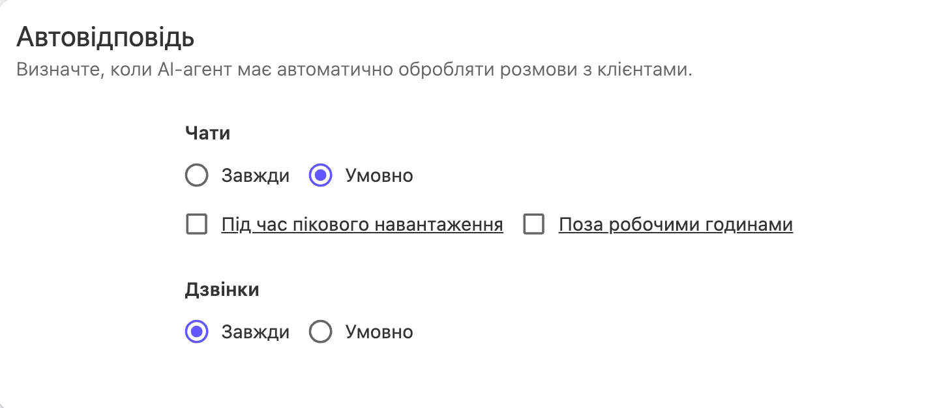Tick the Поза робочими годинами checkbox
Screen dimensions: 952x408
pyautogui.click(x=533, y=225)
